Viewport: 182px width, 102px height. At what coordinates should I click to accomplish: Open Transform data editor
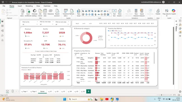(x=66, y=13)
